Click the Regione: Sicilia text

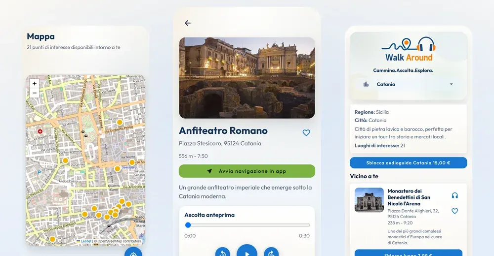371,112
